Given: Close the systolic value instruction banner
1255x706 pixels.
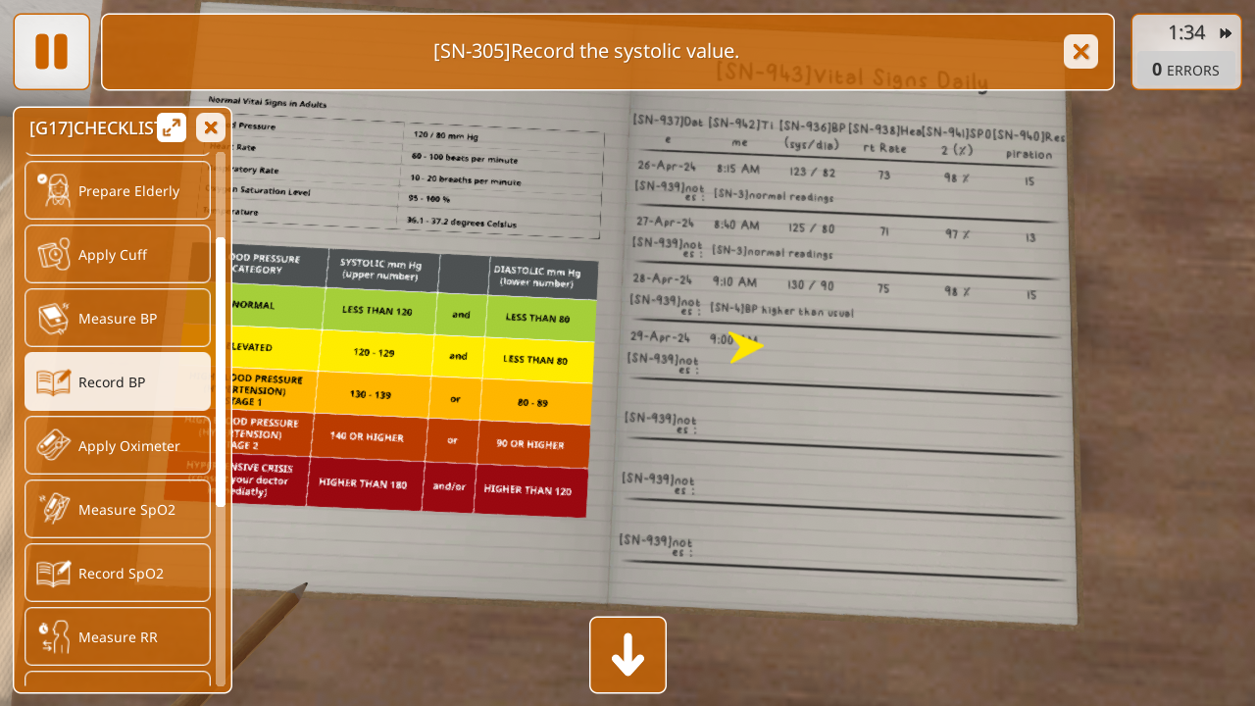Looking at the screenshot, I should point(1080,52).
